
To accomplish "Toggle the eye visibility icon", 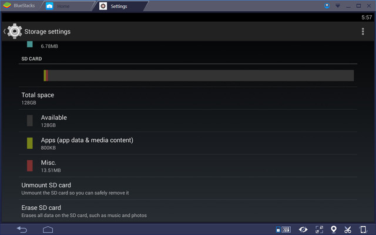I will point(303,230).
